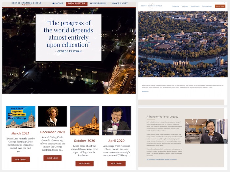Play the Transformational Legacy video
The width and height of the screenshot is (230, 172).
[x=207, y=131]
